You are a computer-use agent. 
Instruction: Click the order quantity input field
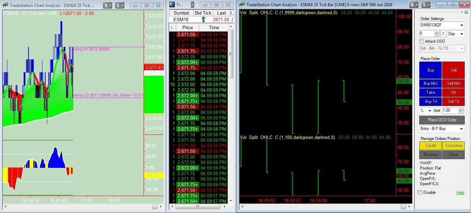click(x=427, y=34)
